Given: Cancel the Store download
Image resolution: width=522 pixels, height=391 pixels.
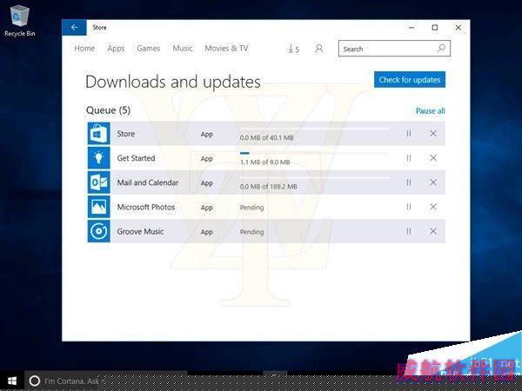Looking at the screenshot, I should (433, 134).
